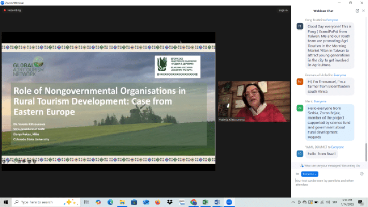Open the 'To: Everyone' recipient dropdown
The image size is (368, 207).
(309, 174)
